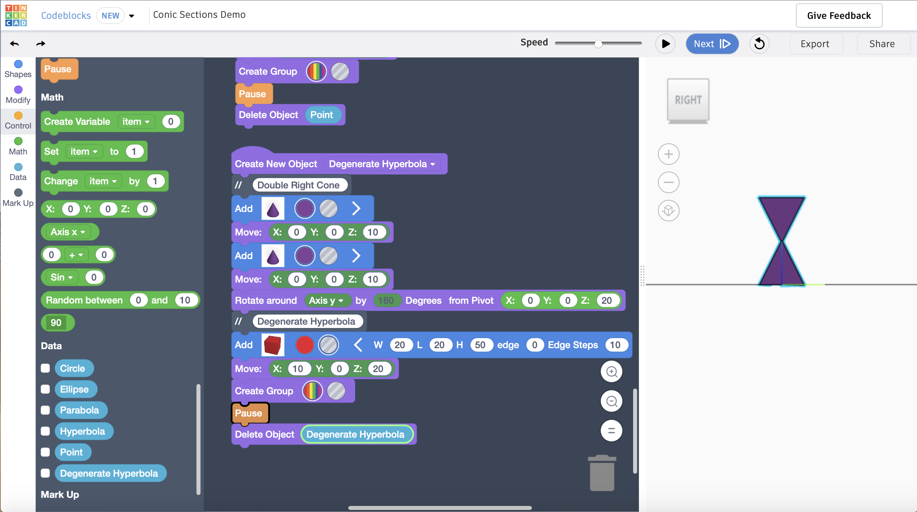
Task: Open Degenerate Hyperbola object dropdown
Action: click(382, 164)
